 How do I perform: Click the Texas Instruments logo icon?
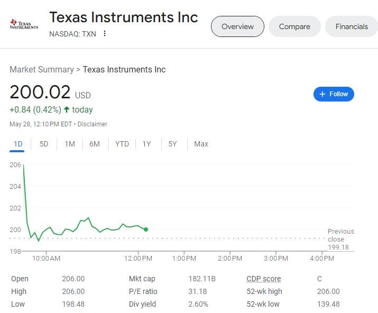24,24
